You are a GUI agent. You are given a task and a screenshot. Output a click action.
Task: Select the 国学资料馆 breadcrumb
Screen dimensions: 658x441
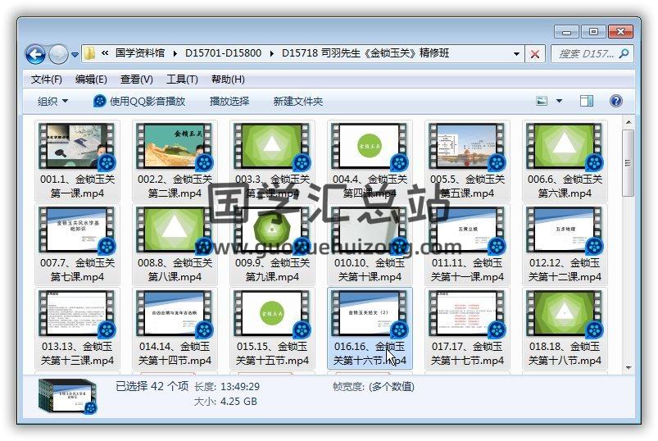[140, 53]
